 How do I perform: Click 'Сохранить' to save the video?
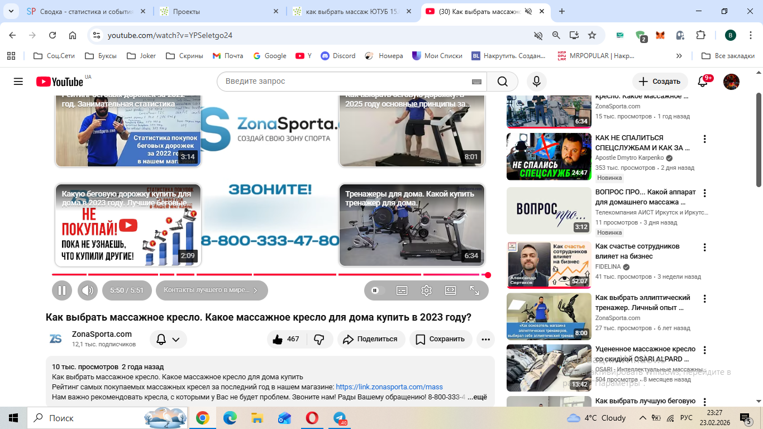point(441,339)
